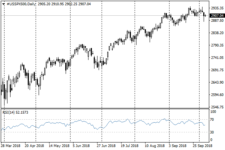
Task: Click the 19 Jul 2018 date label
Action: coord(129,145)
